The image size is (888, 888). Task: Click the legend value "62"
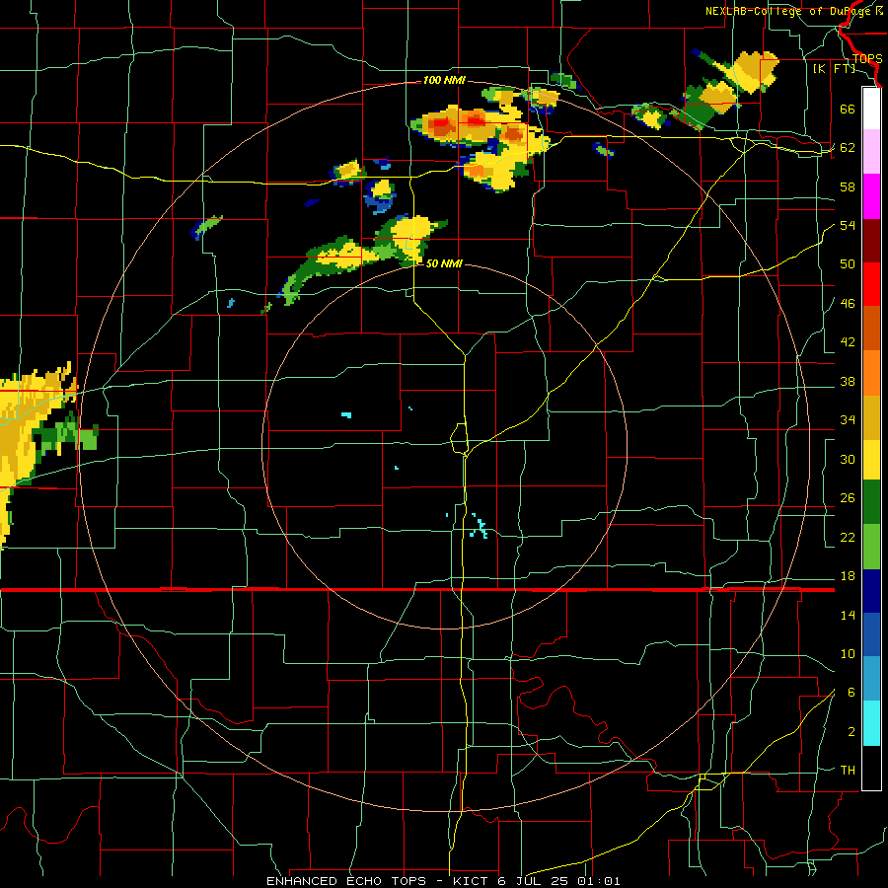tap(848, 148)
